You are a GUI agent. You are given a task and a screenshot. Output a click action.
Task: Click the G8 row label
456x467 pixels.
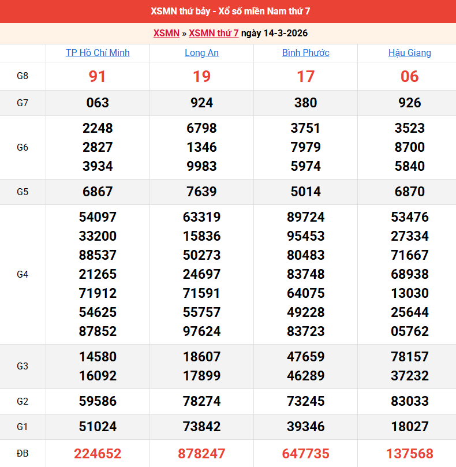(23, 76)
